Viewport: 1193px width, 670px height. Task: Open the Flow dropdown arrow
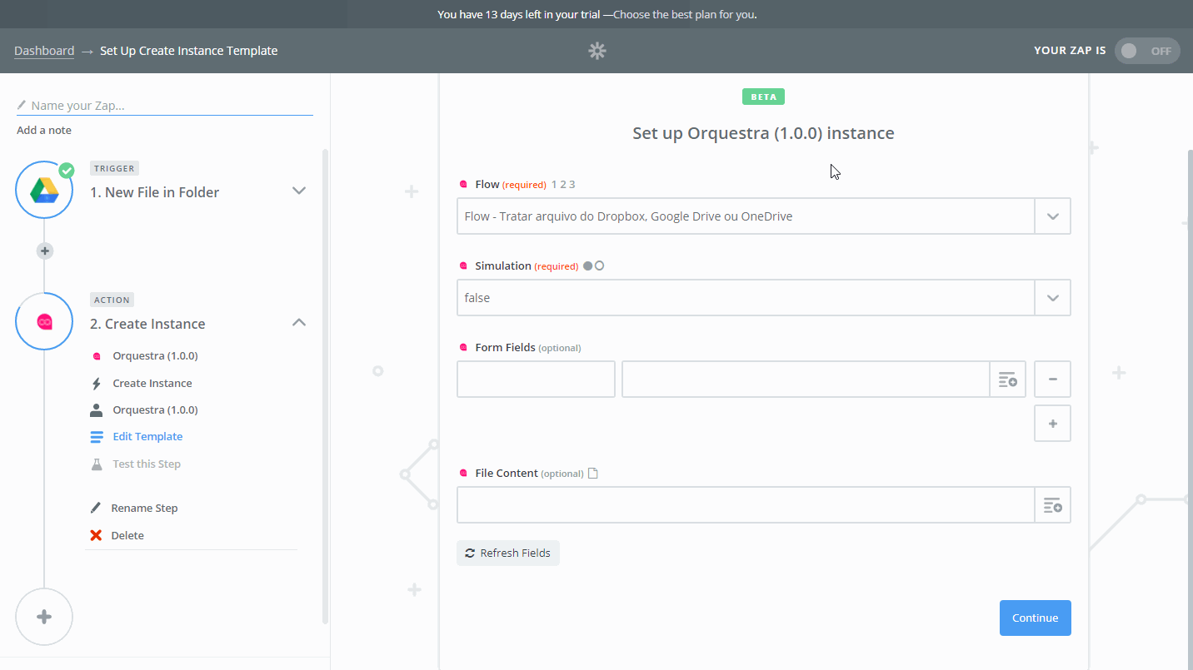click(x=1052, y=216)
